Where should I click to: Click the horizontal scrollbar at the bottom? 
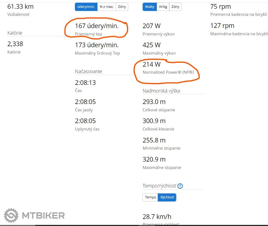[x=134, y=225]
